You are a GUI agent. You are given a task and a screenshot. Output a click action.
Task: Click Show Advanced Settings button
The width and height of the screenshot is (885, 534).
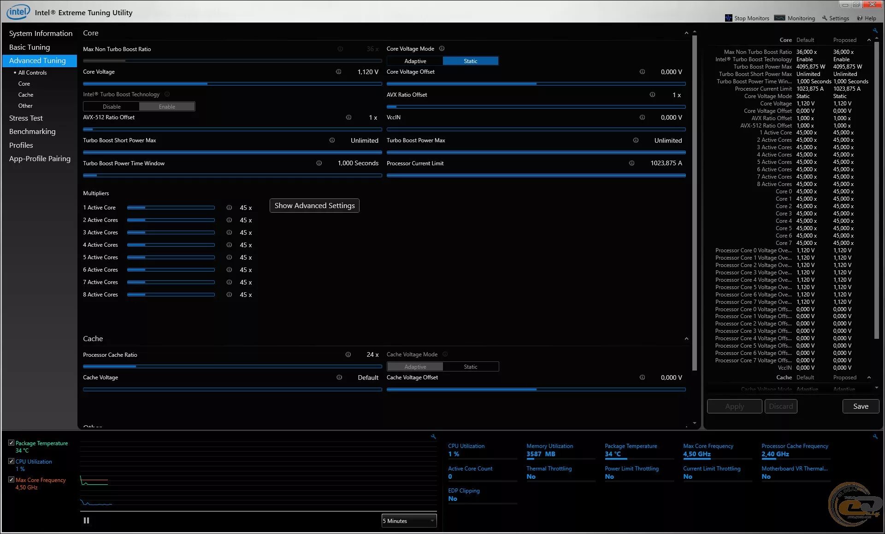click(314, 206)
